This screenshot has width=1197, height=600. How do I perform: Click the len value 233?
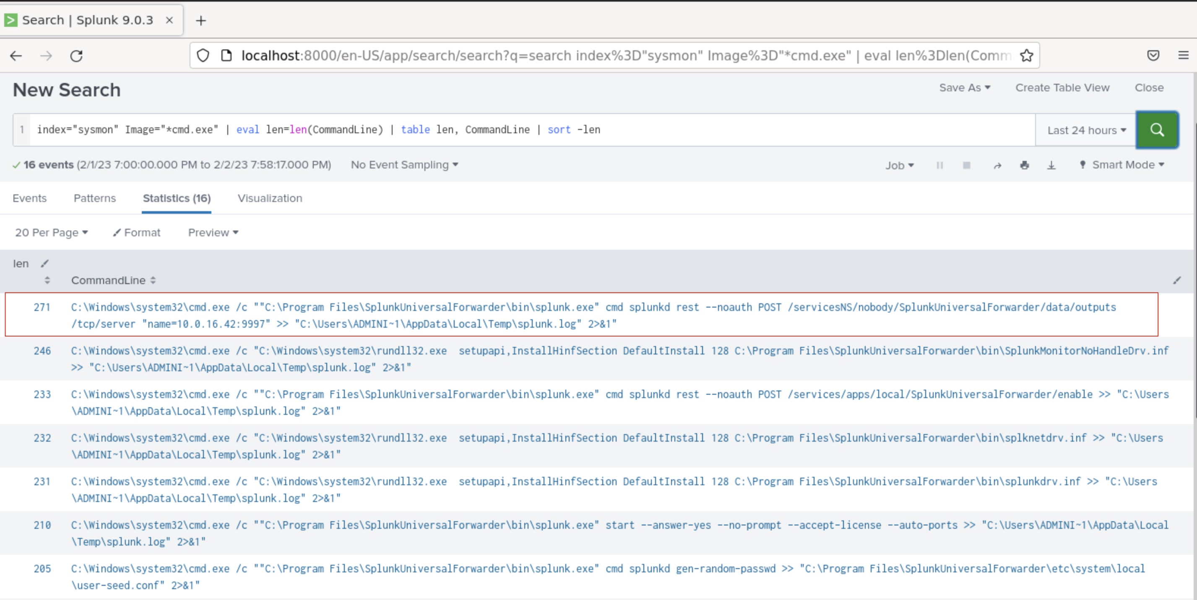click(x=42, y=394)
